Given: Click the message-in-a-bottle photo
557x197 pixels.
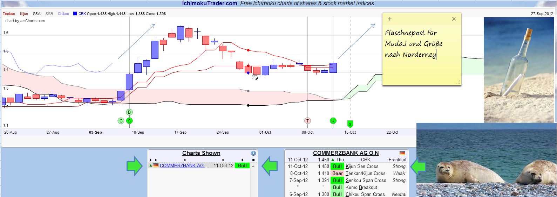Looking at the screenshot, I should pos(520,70).
